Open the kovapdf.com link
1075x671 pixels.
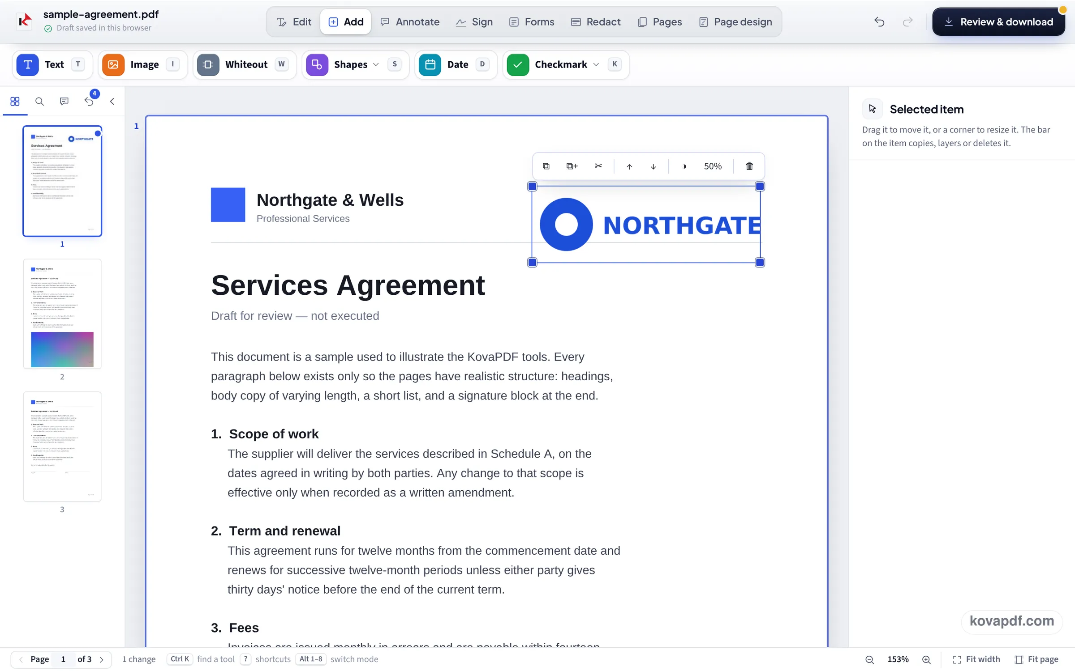(x=1011, y=621)
